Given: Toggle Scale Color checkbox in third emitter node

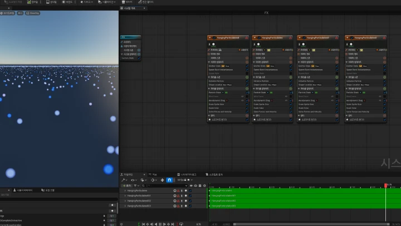Looking at the screenshot, I should click(x=336, y=108).
